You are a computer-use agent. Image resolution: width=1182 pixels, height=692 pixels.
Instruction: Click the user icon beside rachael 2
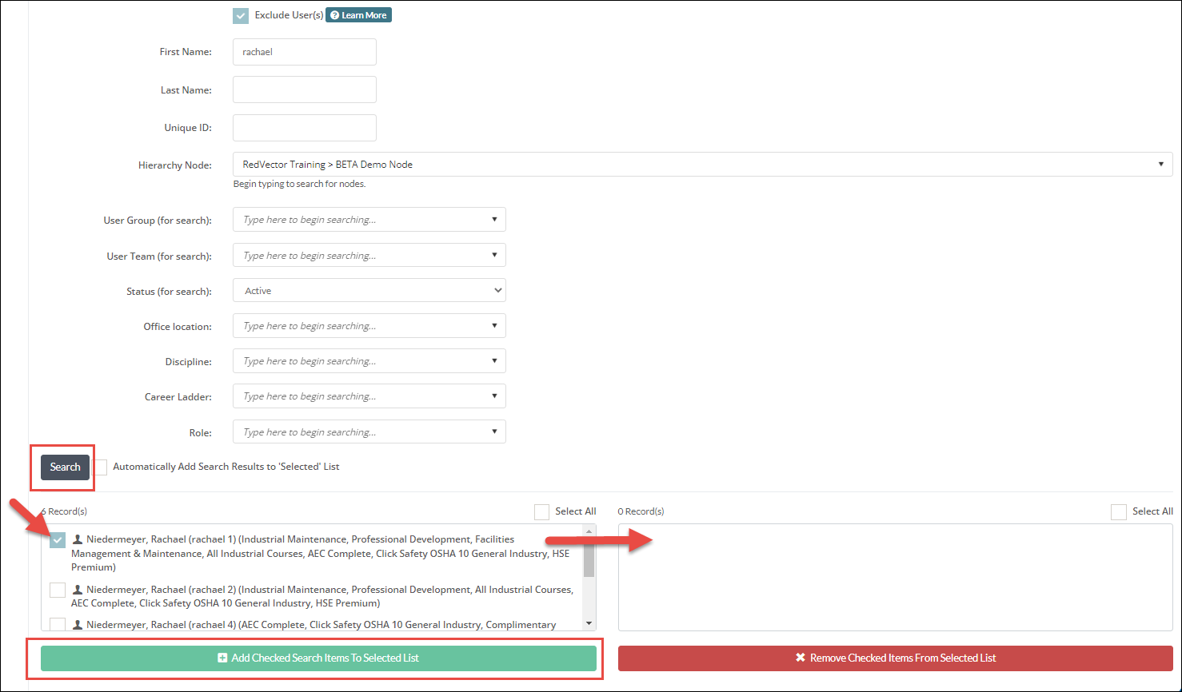(x=76, y=589)
